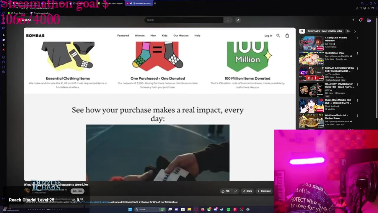Click YouTube search input field
The width and height of the screenshot is (378, 213).
[184, 20]
